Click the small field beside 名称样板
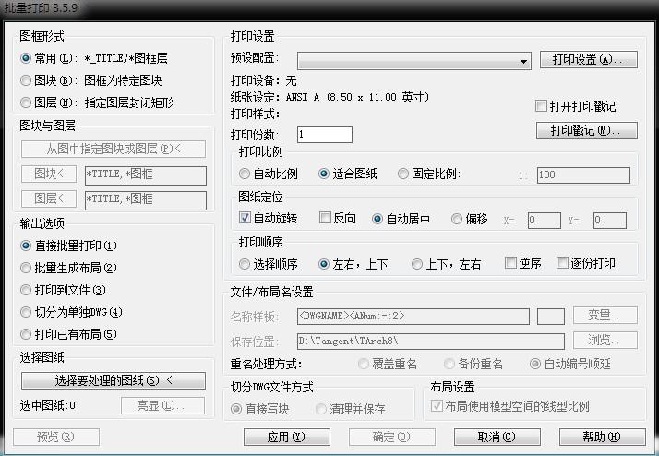The image size is (659, 456). [551, 317]
